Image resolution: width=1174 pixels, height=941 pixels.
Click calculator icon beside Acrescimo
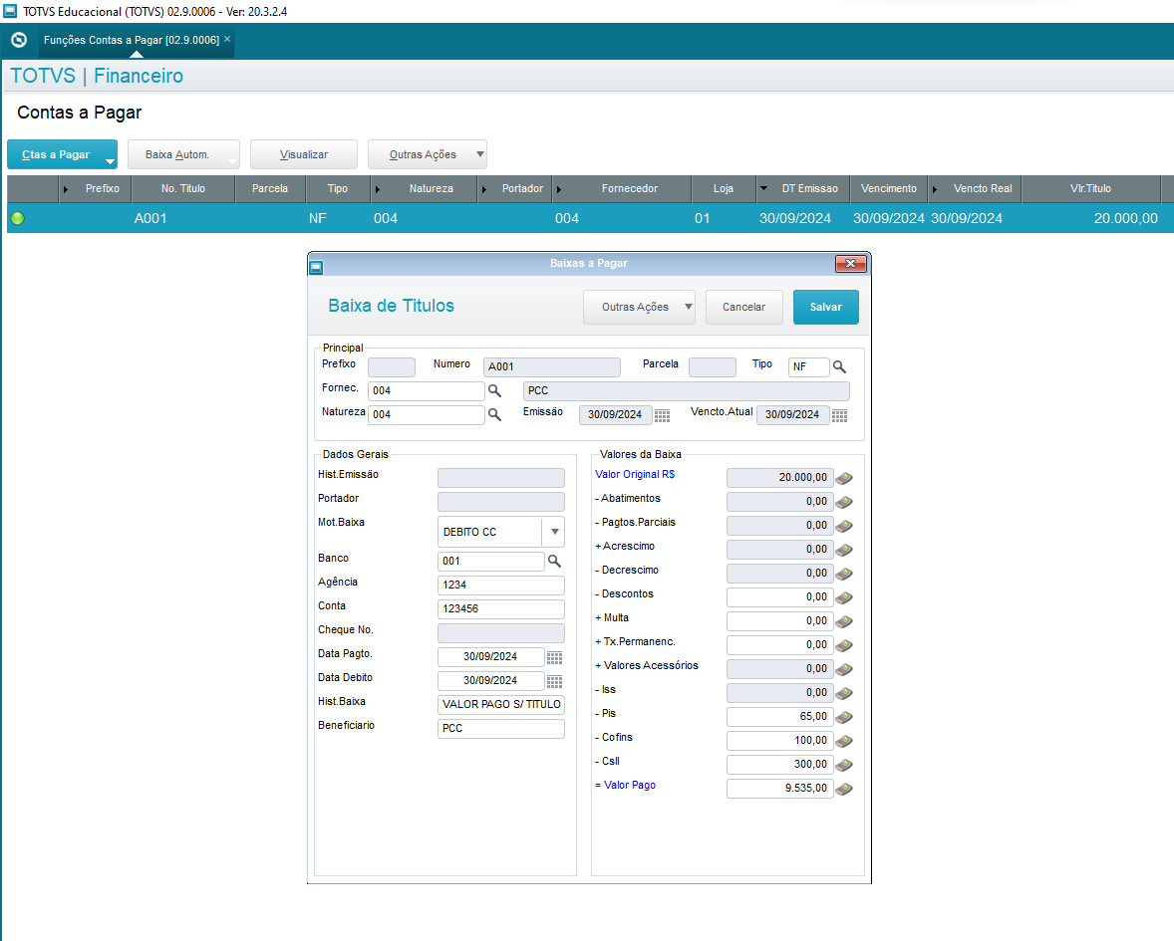click(844, 550)
